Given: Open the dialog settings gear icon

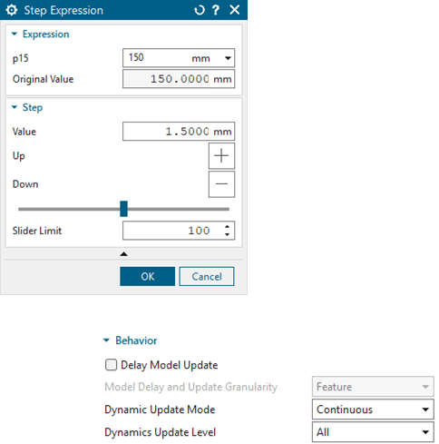Looking at the screenshot, I should click(12, 10).
